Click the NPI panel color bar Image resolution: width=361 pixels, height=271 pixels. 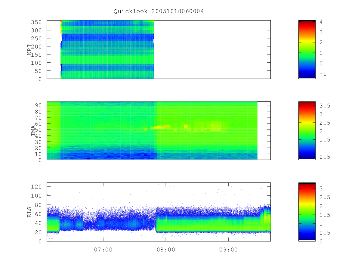[x=307, y=50]
